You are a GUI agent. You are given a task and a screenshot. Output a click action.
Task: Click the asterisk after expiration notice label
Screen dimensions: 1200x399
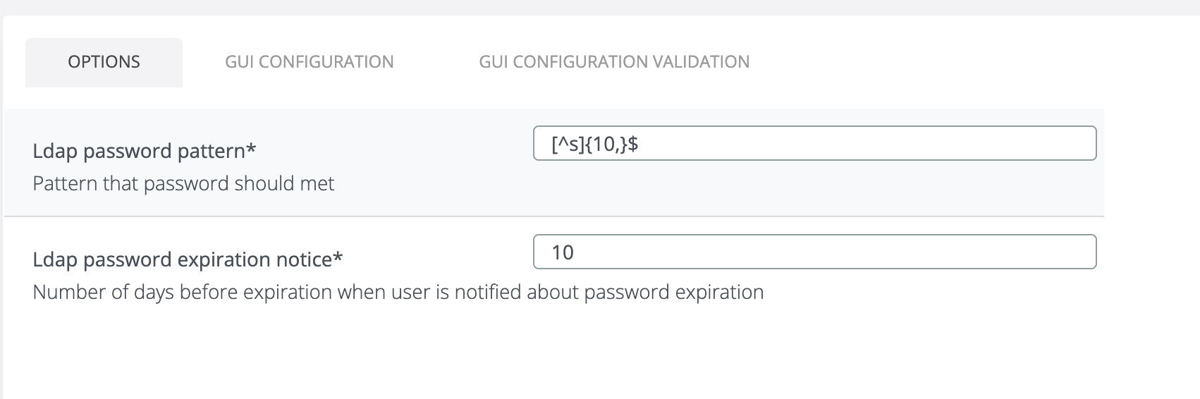click(338, 258)
